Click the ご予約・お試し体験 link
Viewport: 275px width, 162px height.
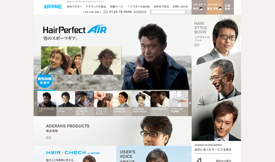(x=92, y=12)
